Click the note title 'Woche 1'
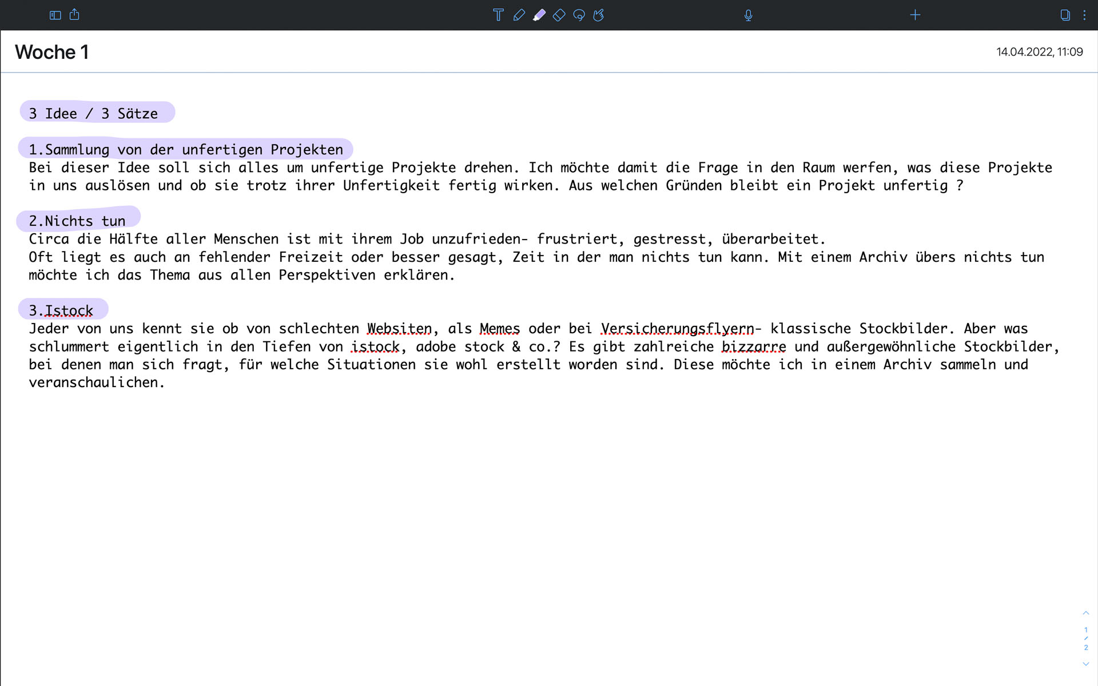The image size is (1098, 686). click(51, 52)
